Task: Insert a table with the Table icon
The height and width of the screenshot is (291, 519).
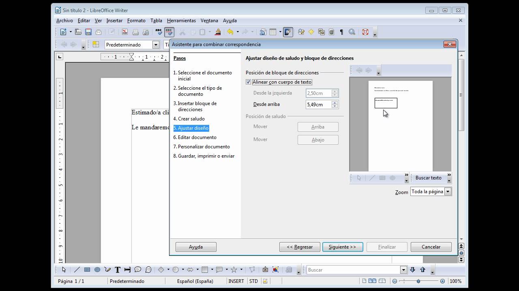Action: (273, 32)
